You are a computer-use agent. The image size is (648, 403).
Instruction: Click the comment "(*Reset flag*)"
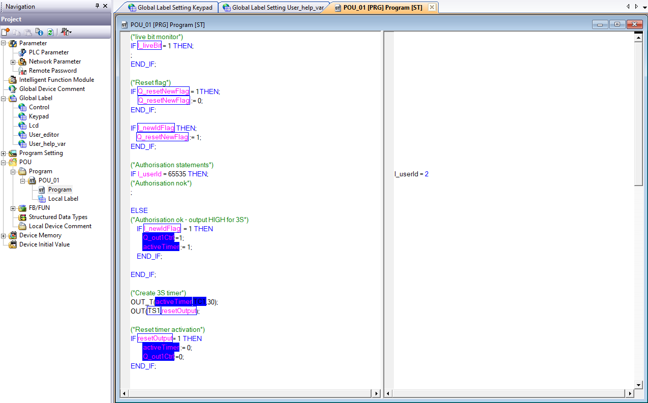pos(150,82)
